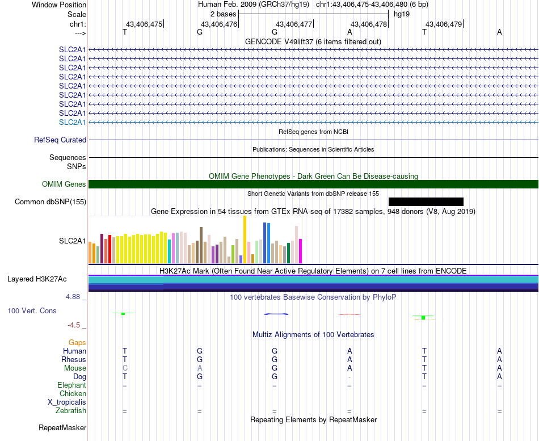Click the dark green OMIM gene bar
This screenshot has width=539, height=441.
click(313, 184)
